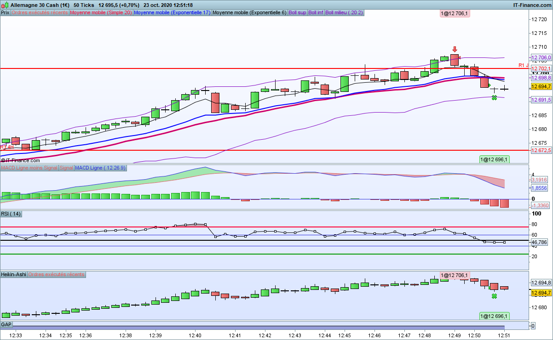553x340 pixels.
Task: Open the 'RSI ( 14)' indicator label
Action: pos(11,214)
